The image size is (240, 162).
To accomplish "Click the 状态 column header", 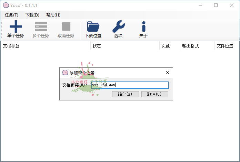I will 97,46.
